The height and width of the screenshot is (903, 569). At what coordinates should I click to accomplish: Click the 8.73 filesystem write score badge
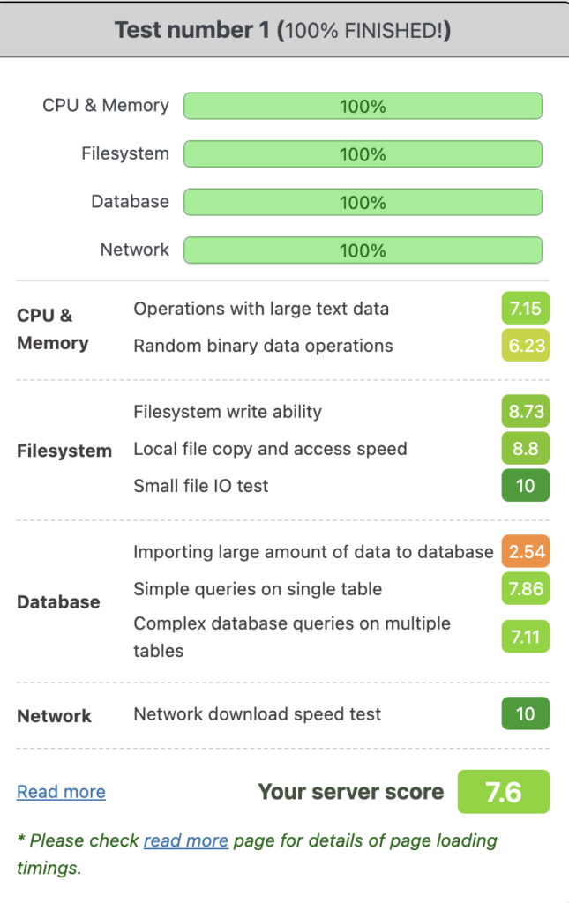tap(525, 412)
